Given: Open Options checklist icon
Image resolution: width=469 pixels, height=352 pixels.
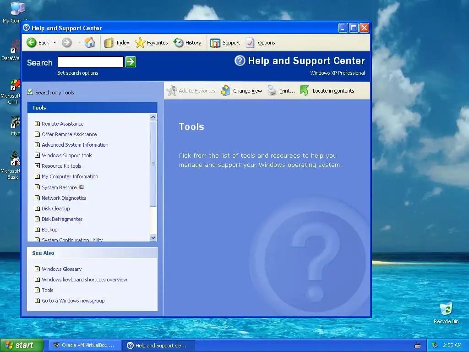Looking at the screenshot, I should (250, 43).
